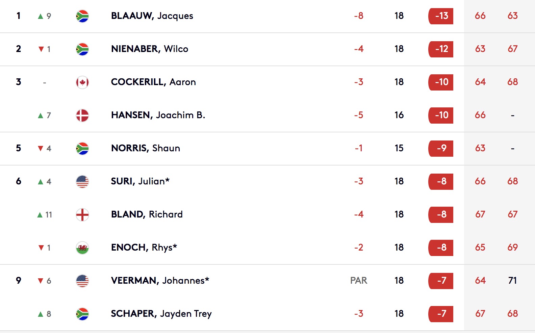This screenshot has width=535, height=333.
Task: Click green up arrow for Blaauw's position change
Action: [41, 16]
